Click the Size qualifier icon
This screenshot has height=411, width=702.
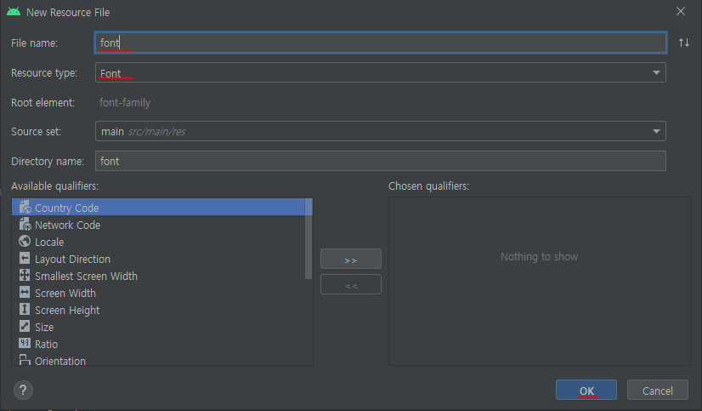[25, 326]
